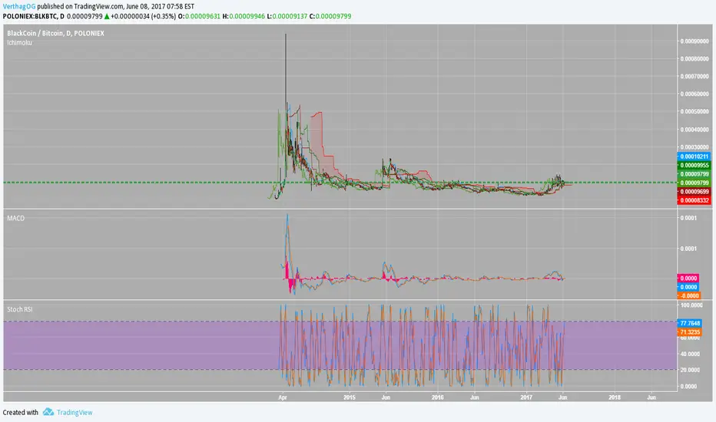Click the 0.00030000 price axis label

click(x=694, y=147)
